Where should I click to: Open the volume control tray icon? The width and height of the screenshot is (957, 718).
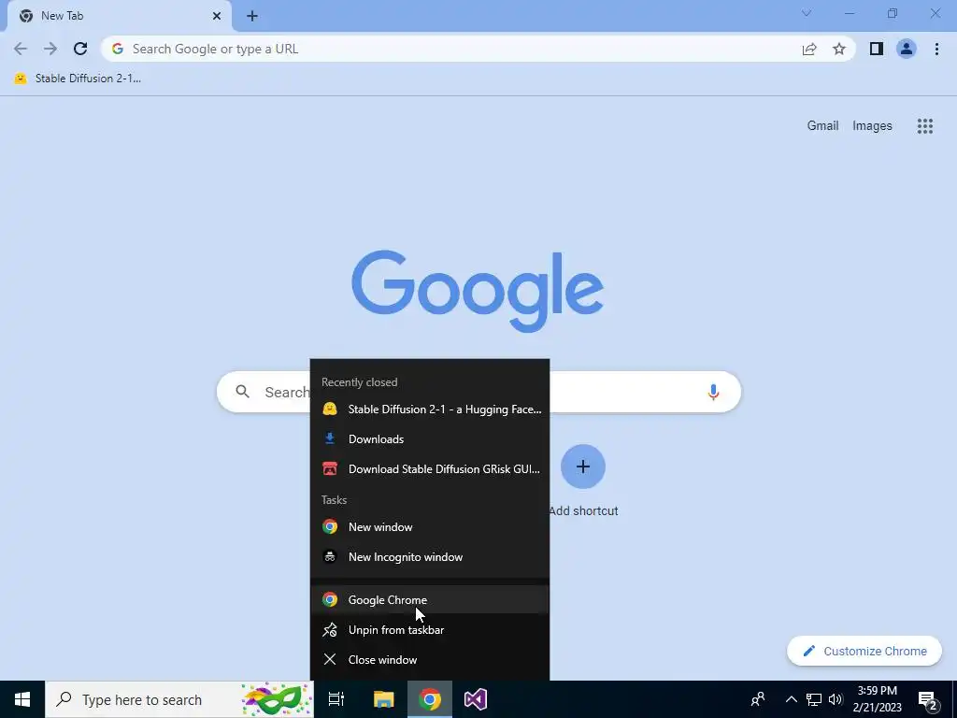tap(836, 699)
